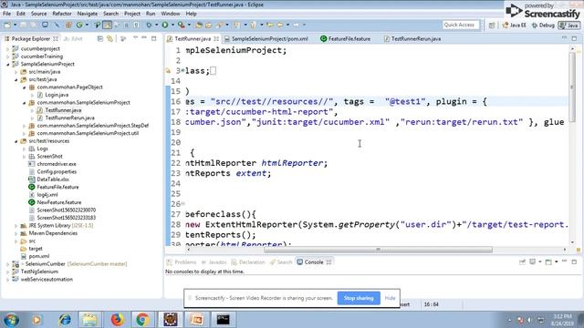Maximize the Console panel
The width and height of the screenshot is (584, 328).
point(574,262)
